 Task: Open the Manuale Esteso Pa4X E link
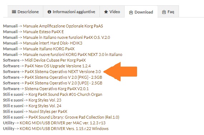point(43,32)
